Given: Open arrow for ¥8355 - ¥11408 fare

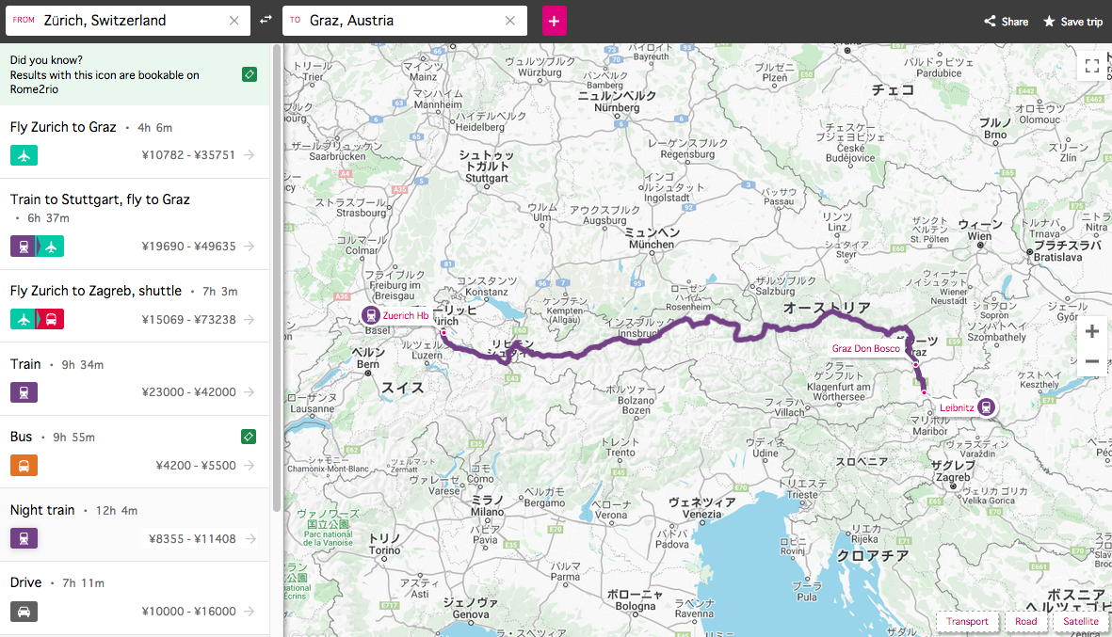Looking at the screenshot, I should (x=249, y=538).
